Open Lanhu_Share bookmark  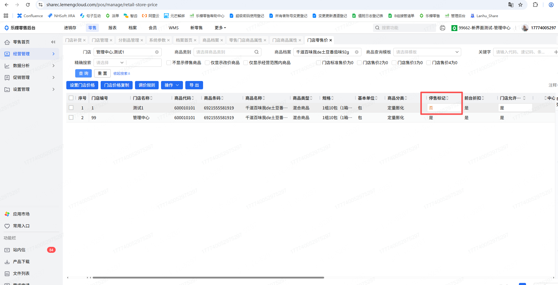484,16
